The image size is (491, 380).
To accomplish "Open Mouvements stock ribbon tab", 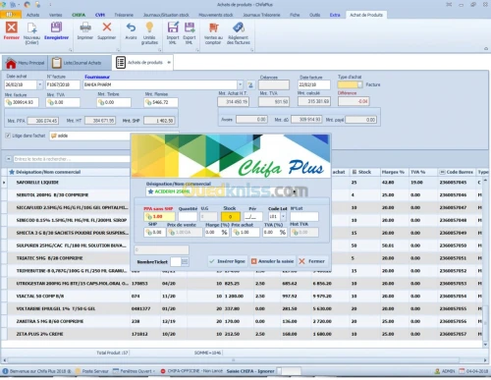I will tap(216, 15).
